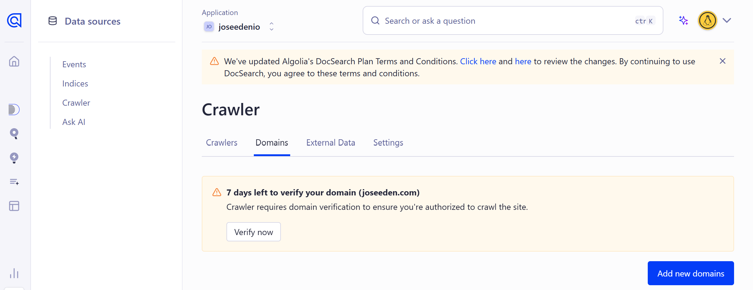Open the account menu chevron
This screenshot has height=290, width=753.
point(727,20)
